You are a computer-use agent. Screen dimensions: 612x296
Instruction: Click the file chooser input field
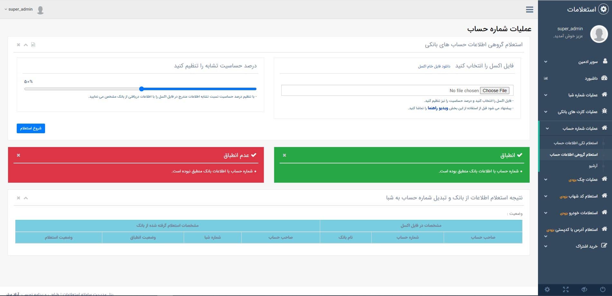coord(397,90)
